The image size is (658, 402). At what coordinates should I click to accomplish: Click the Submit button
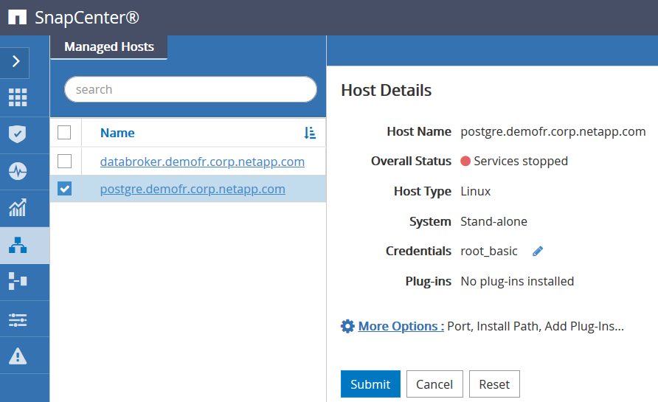(370, 384)
